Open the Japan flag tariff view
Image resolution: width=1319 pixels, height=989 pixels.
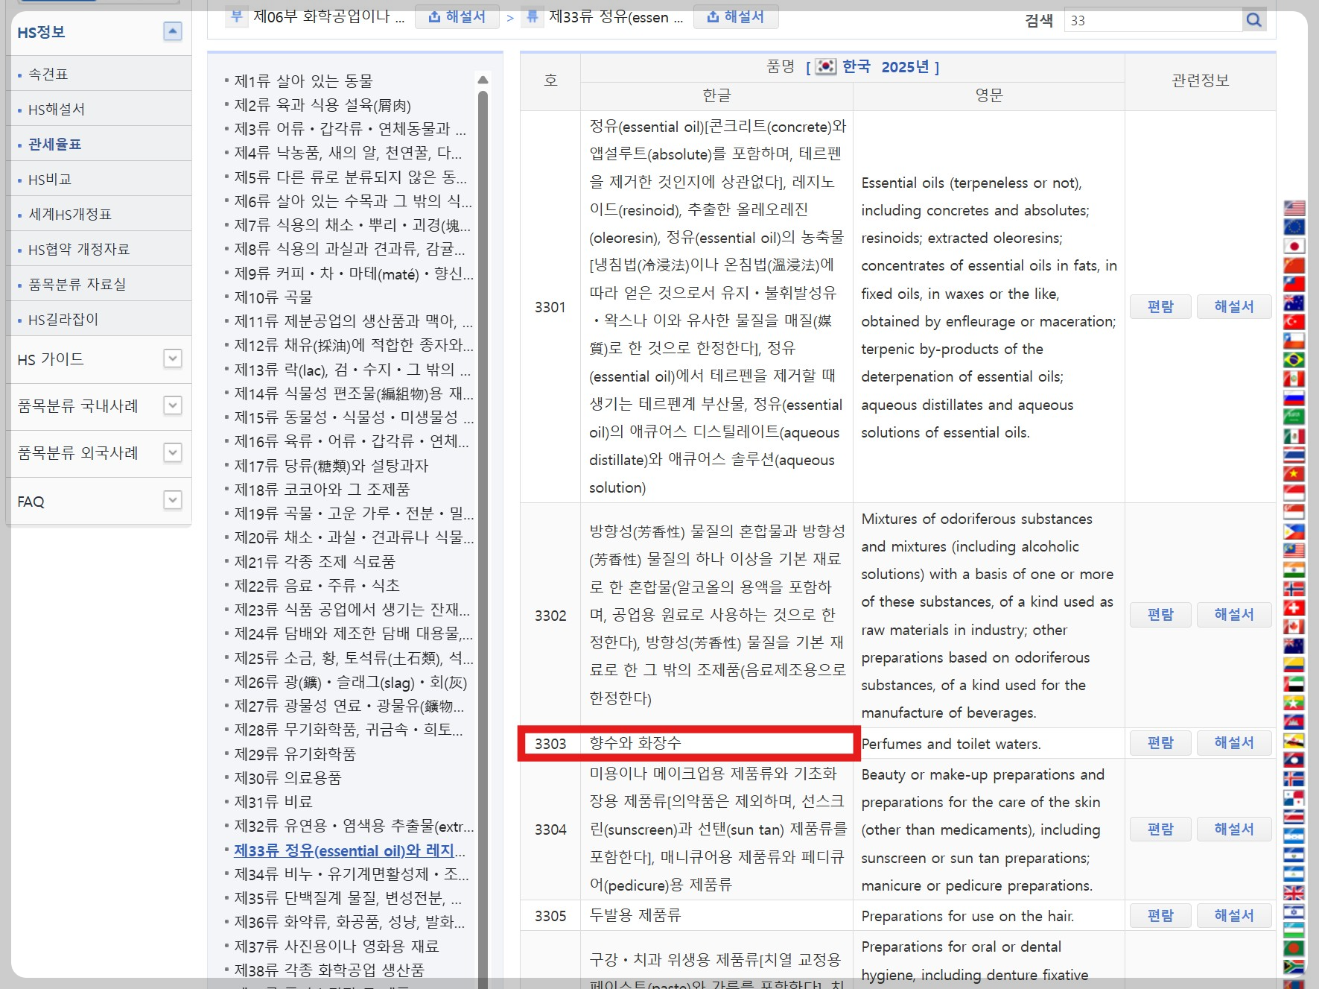click(1294, 247)
